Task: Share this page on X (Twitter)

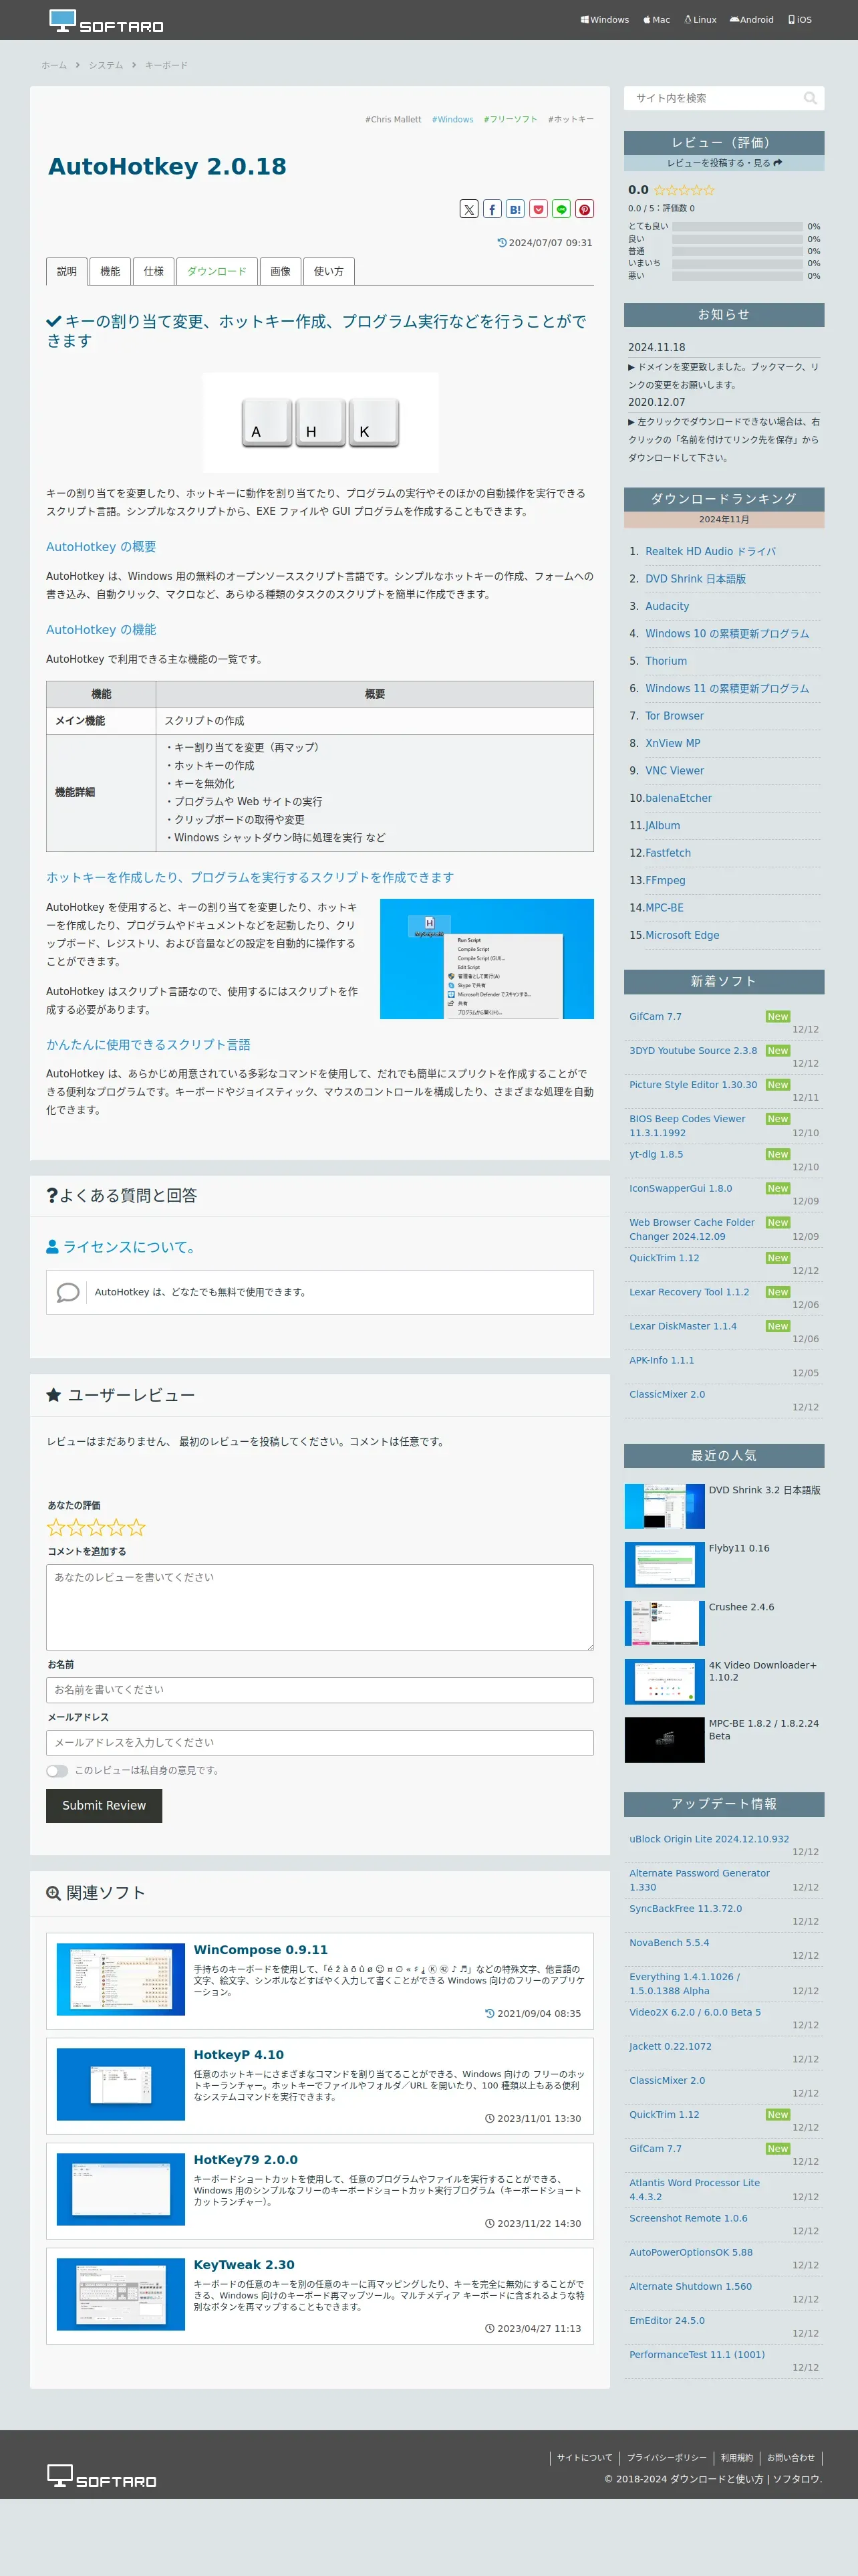Action: (468, 209)
